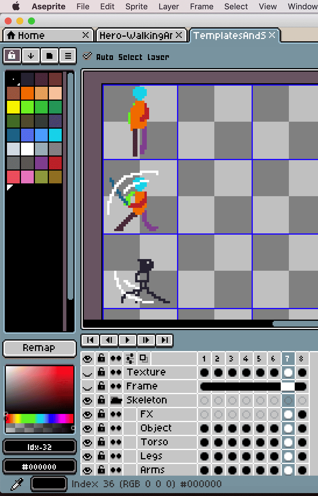Click the Remap button
Screen dimensions: 318x496
point(39,348)
